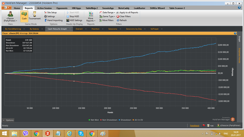Click s3lassie (PartyPoker) in status bar
This screenshot has height=137, width=244.
[x=229, y=126]
